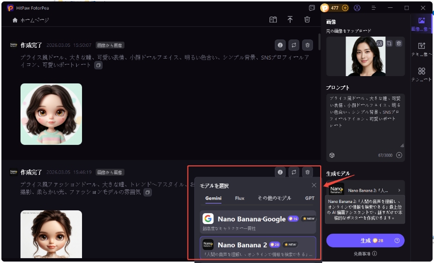Screen dimensions: 434x263
Task: Click the 元の画像をアップロード label
Action: tap(349, 31)
